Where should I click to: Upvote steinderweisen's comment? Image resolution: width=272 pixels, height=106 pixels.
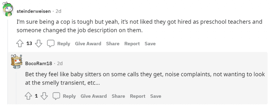click(20, 44)
